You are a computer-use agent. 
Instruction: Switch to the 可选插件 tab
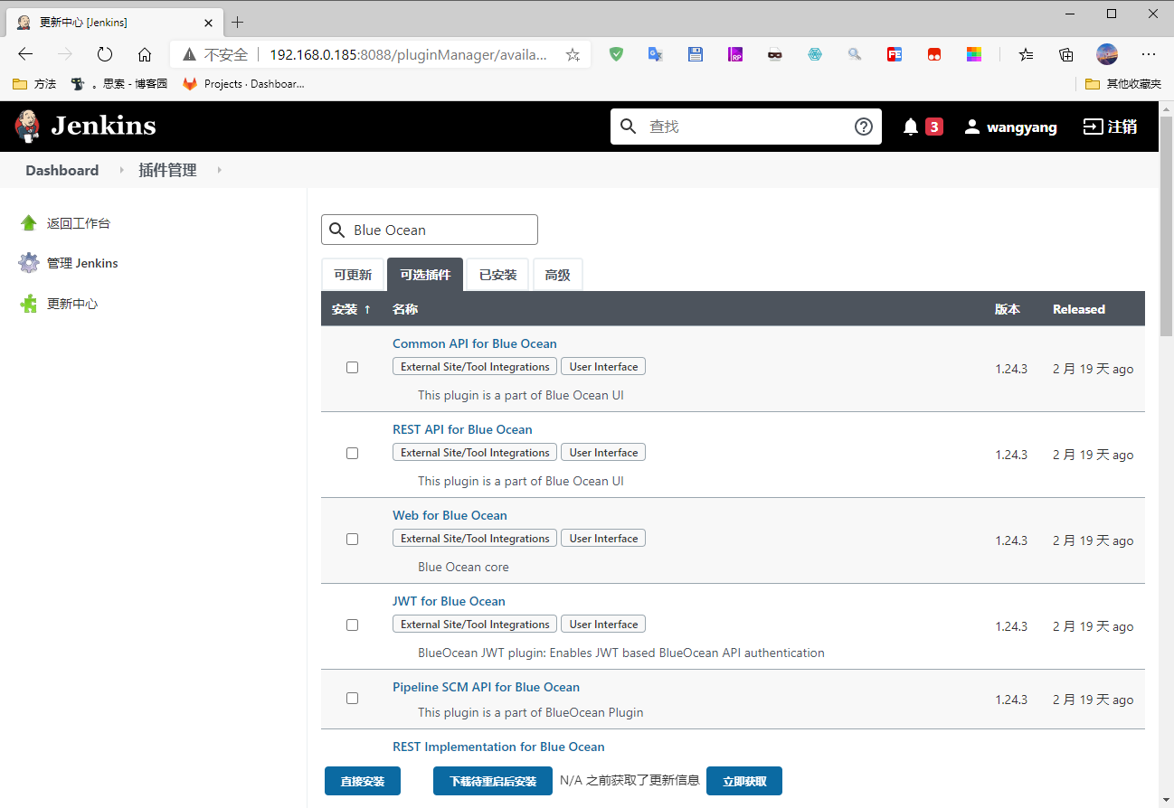click(x=425, y=275)
